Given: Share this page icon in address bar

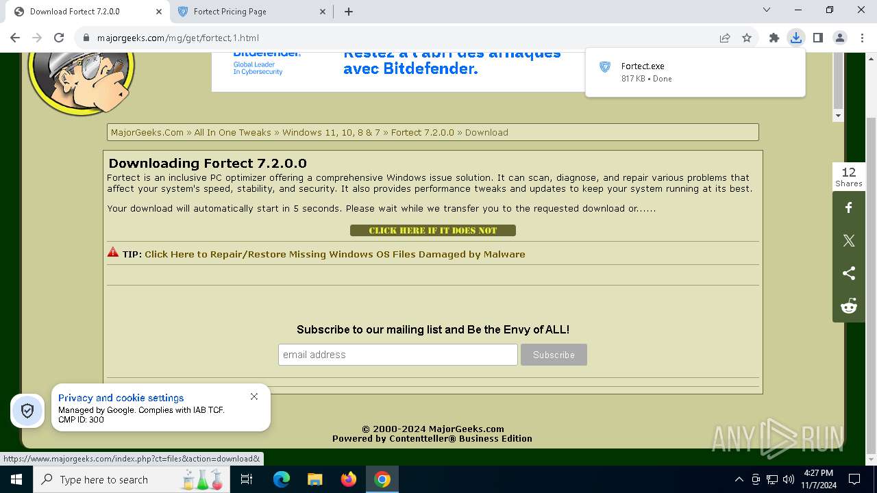Looking at the screenshot, I should coord(725,38).
